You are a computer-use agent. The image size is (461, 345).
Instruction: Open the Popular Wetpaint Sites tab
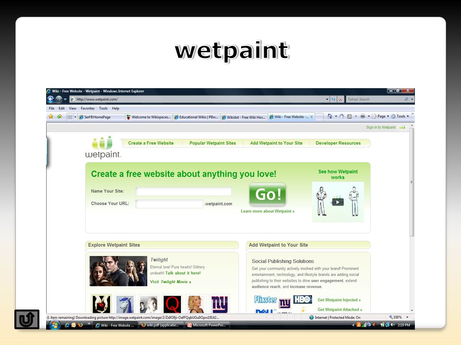click(213, 143)
